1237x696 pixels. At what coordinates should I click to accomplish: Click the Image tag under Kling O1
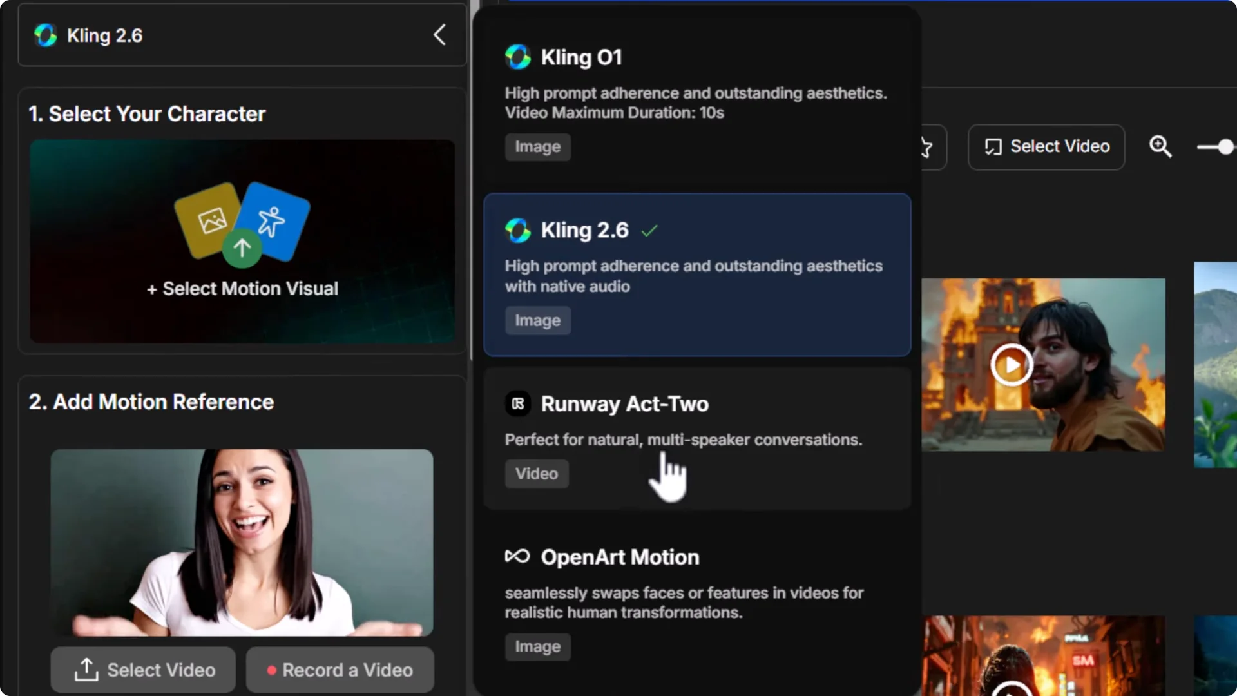537,147
